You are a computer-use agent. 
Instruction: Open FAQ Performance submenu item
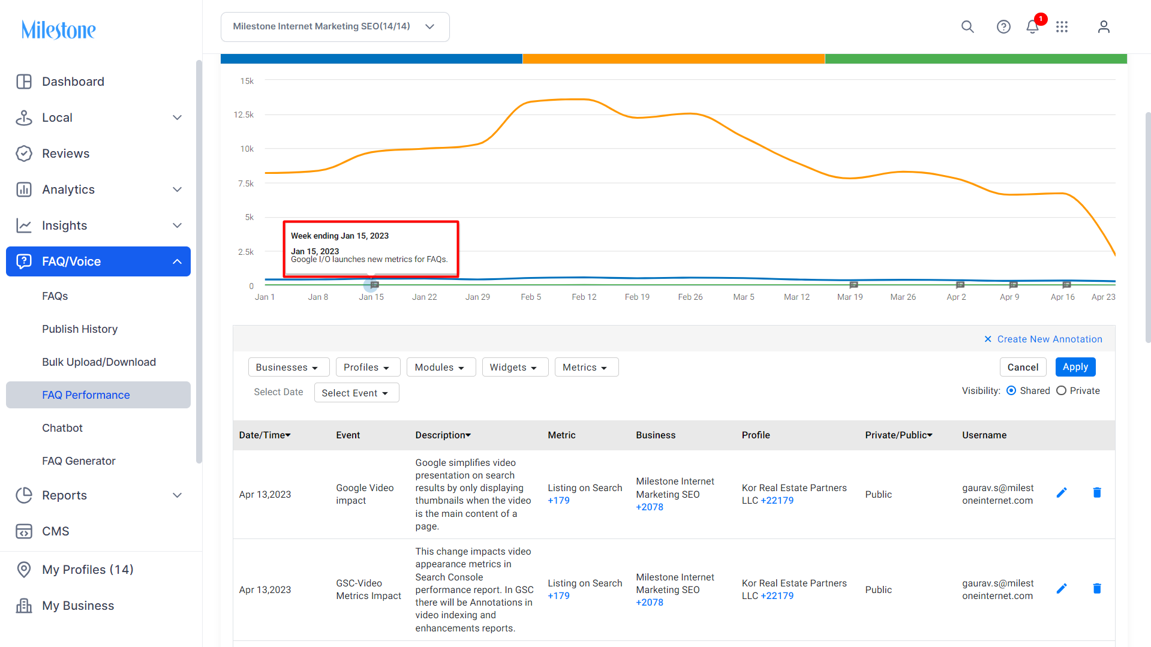98,395
